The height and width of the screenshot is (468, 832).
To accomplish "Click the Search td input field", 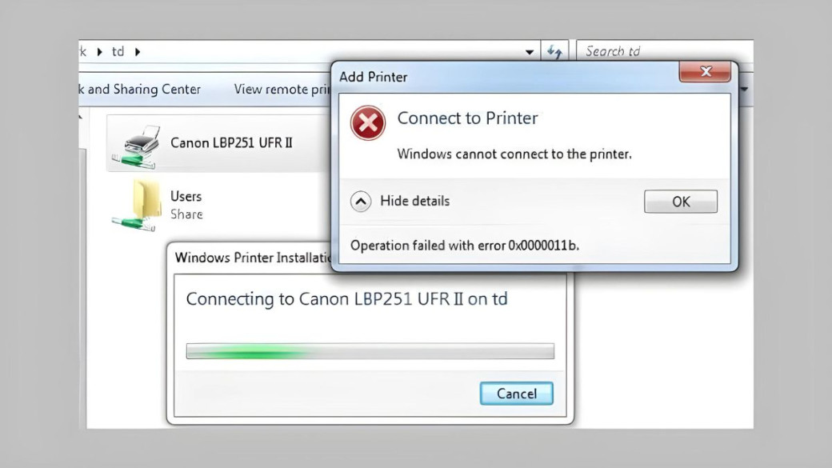I will pos(664,51).
